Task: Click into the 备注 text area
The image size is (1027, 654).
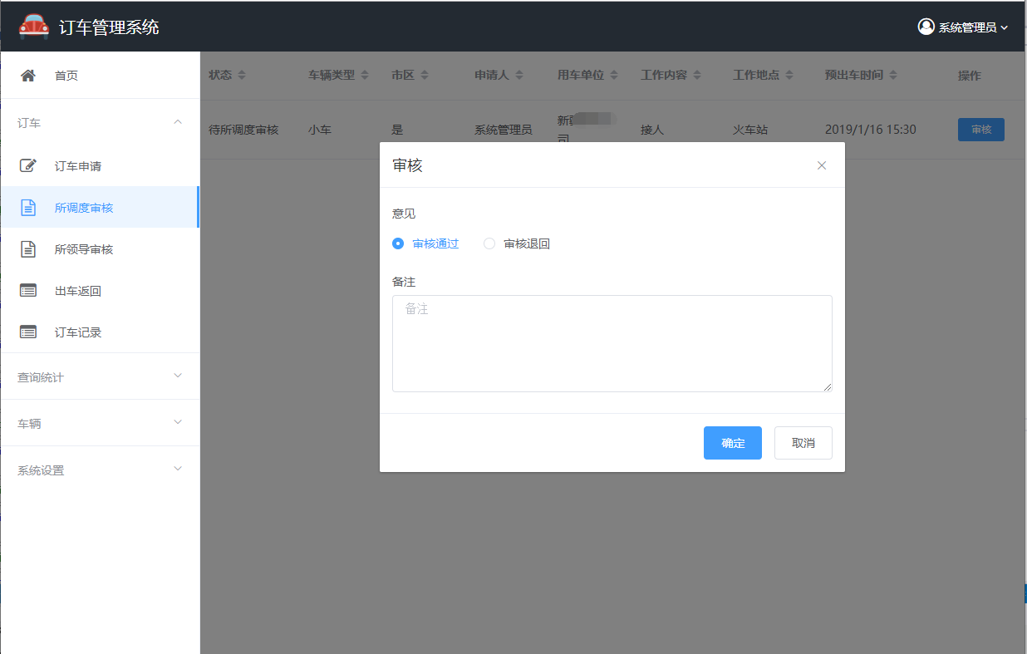Action: [x=612, y=343]
